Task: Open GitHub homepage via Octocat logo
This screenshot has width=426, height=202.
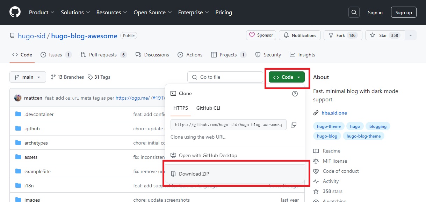Action: (15, 12)
